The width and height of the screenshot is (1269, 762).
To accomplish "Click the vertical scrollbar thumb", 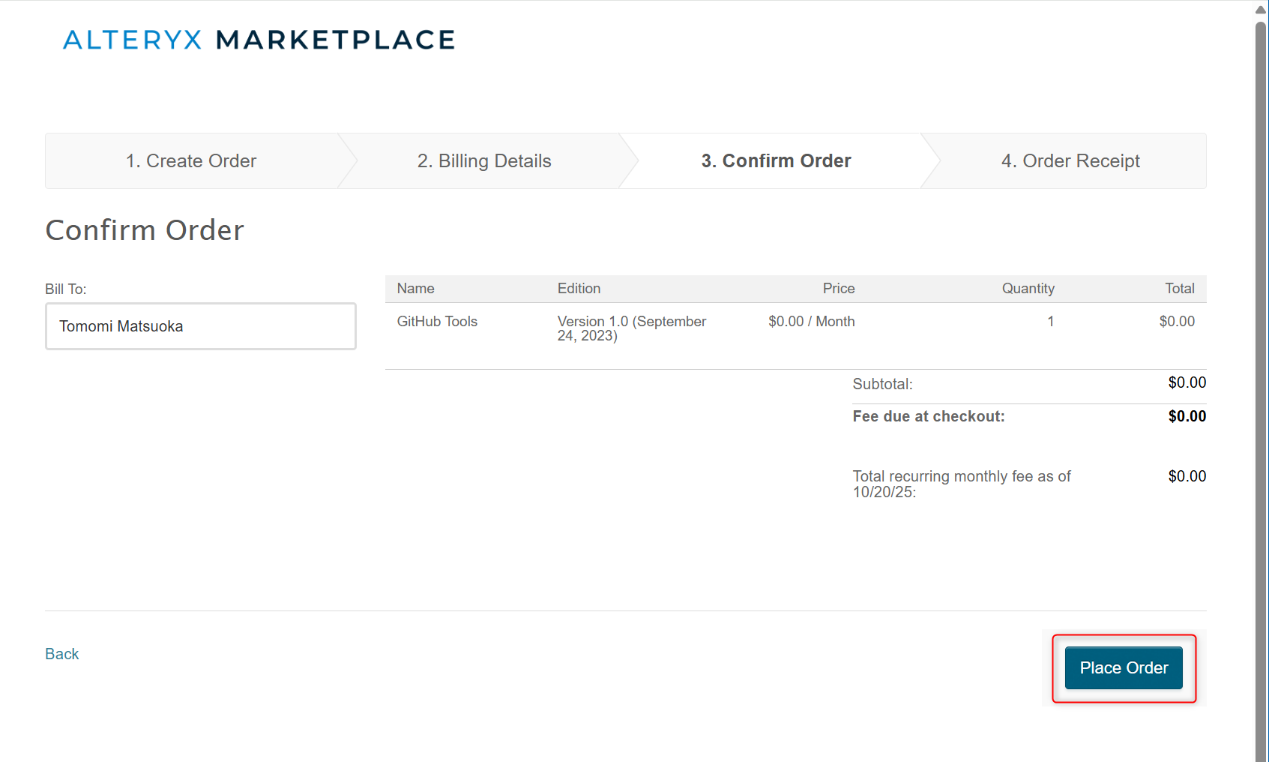I will 1261,375.
